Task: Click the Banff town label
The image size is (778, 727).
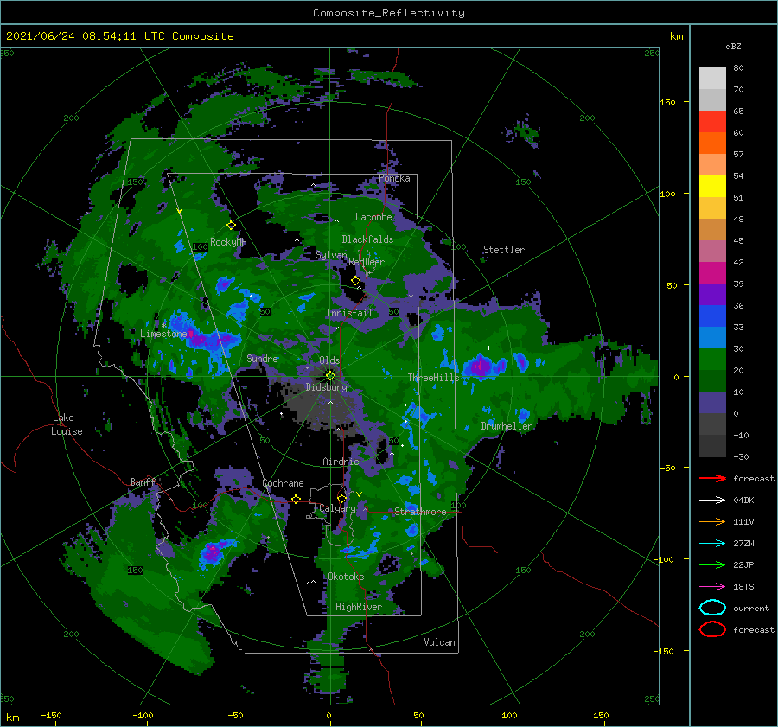Action: 143,481
